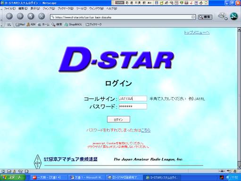This screenshot has width=241, height=181.
Task: Open the ブックマーク folder in the personal toolbar
Action: [93, 25]
